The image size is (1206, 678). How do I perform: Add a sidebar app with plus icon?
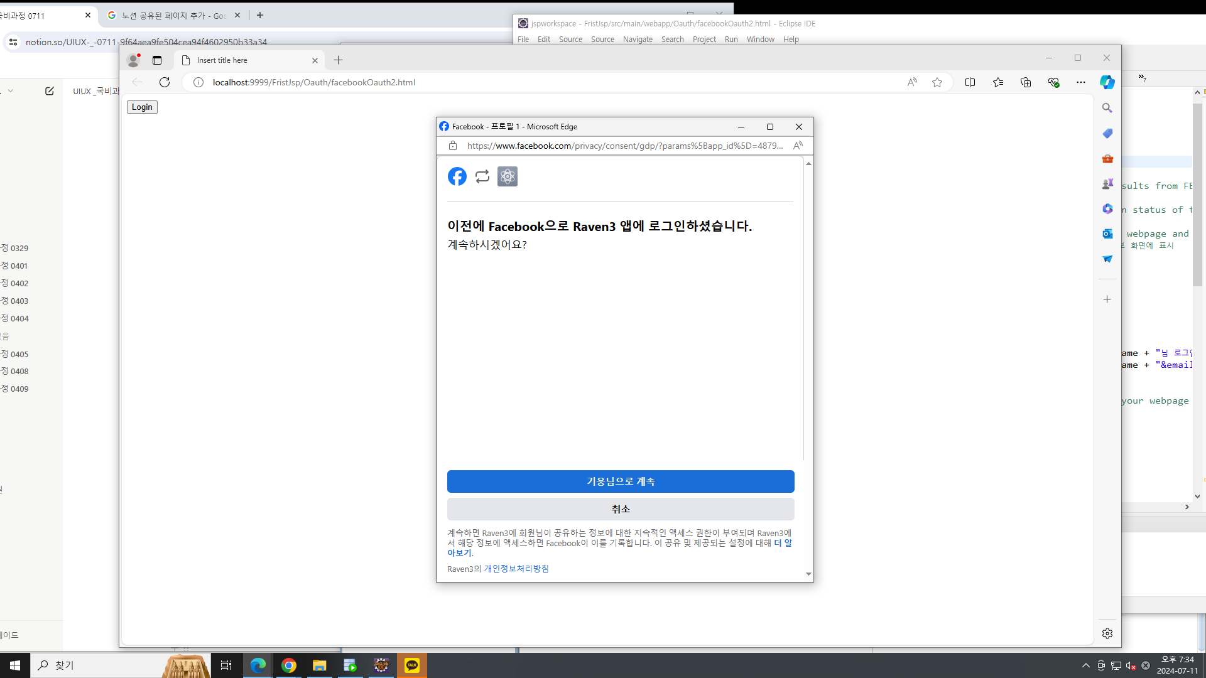(x=1107, y=299)
